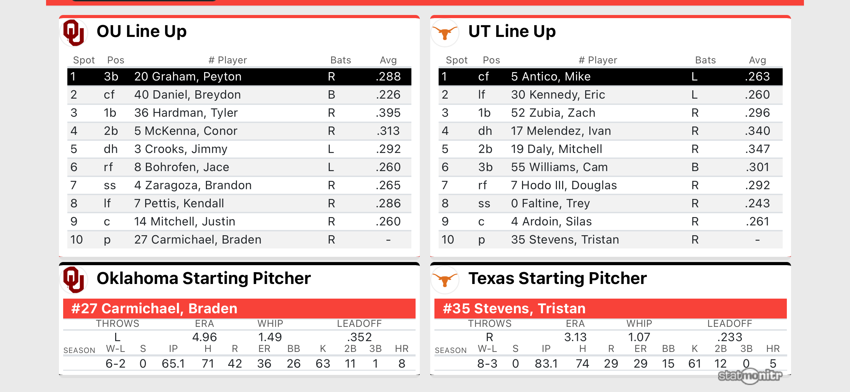Select Graham, Peyton row in OU lineup
This screenshot has height=392, width=850.
tap(239, 77)
